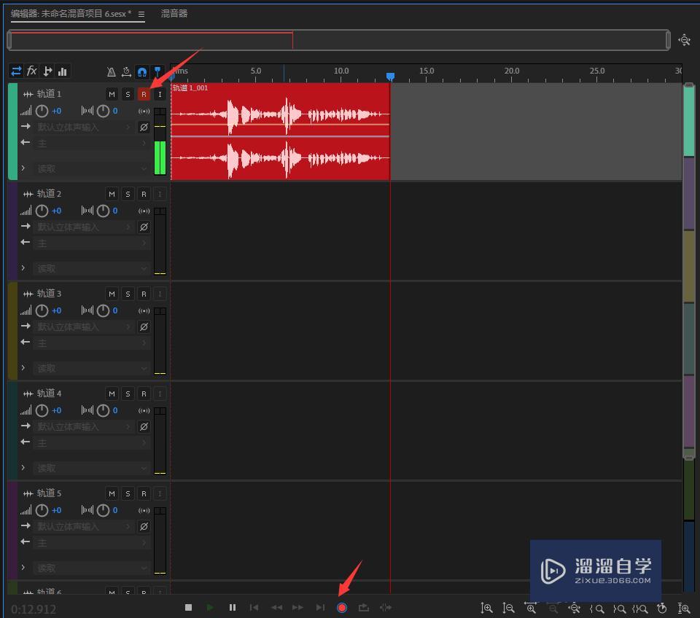Toggle input monitoring on 轨道 1
Screen dimensions: 700x618
[x=160, y=94]
